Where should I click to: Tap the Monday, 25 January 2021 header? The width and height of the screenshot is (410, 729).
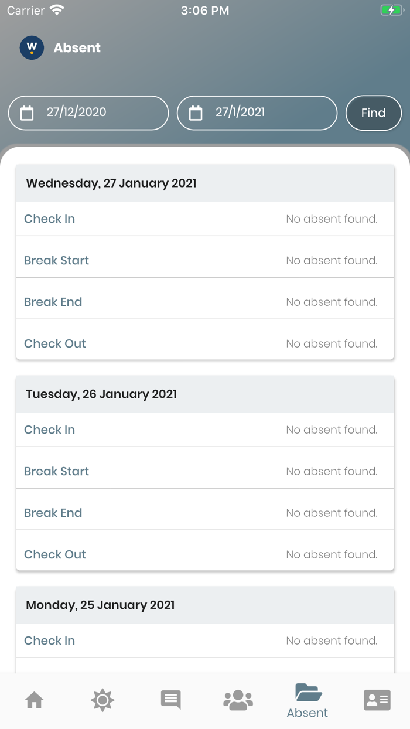(x=100, y=605)
